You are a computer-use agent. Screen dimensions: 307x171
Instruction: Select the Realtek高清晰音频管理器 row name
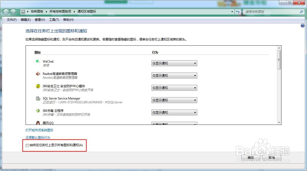(x=60, y=74)
